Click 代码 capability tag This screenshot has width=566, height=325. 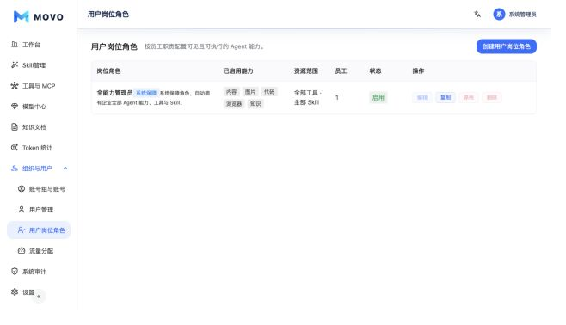coord(269,92)
